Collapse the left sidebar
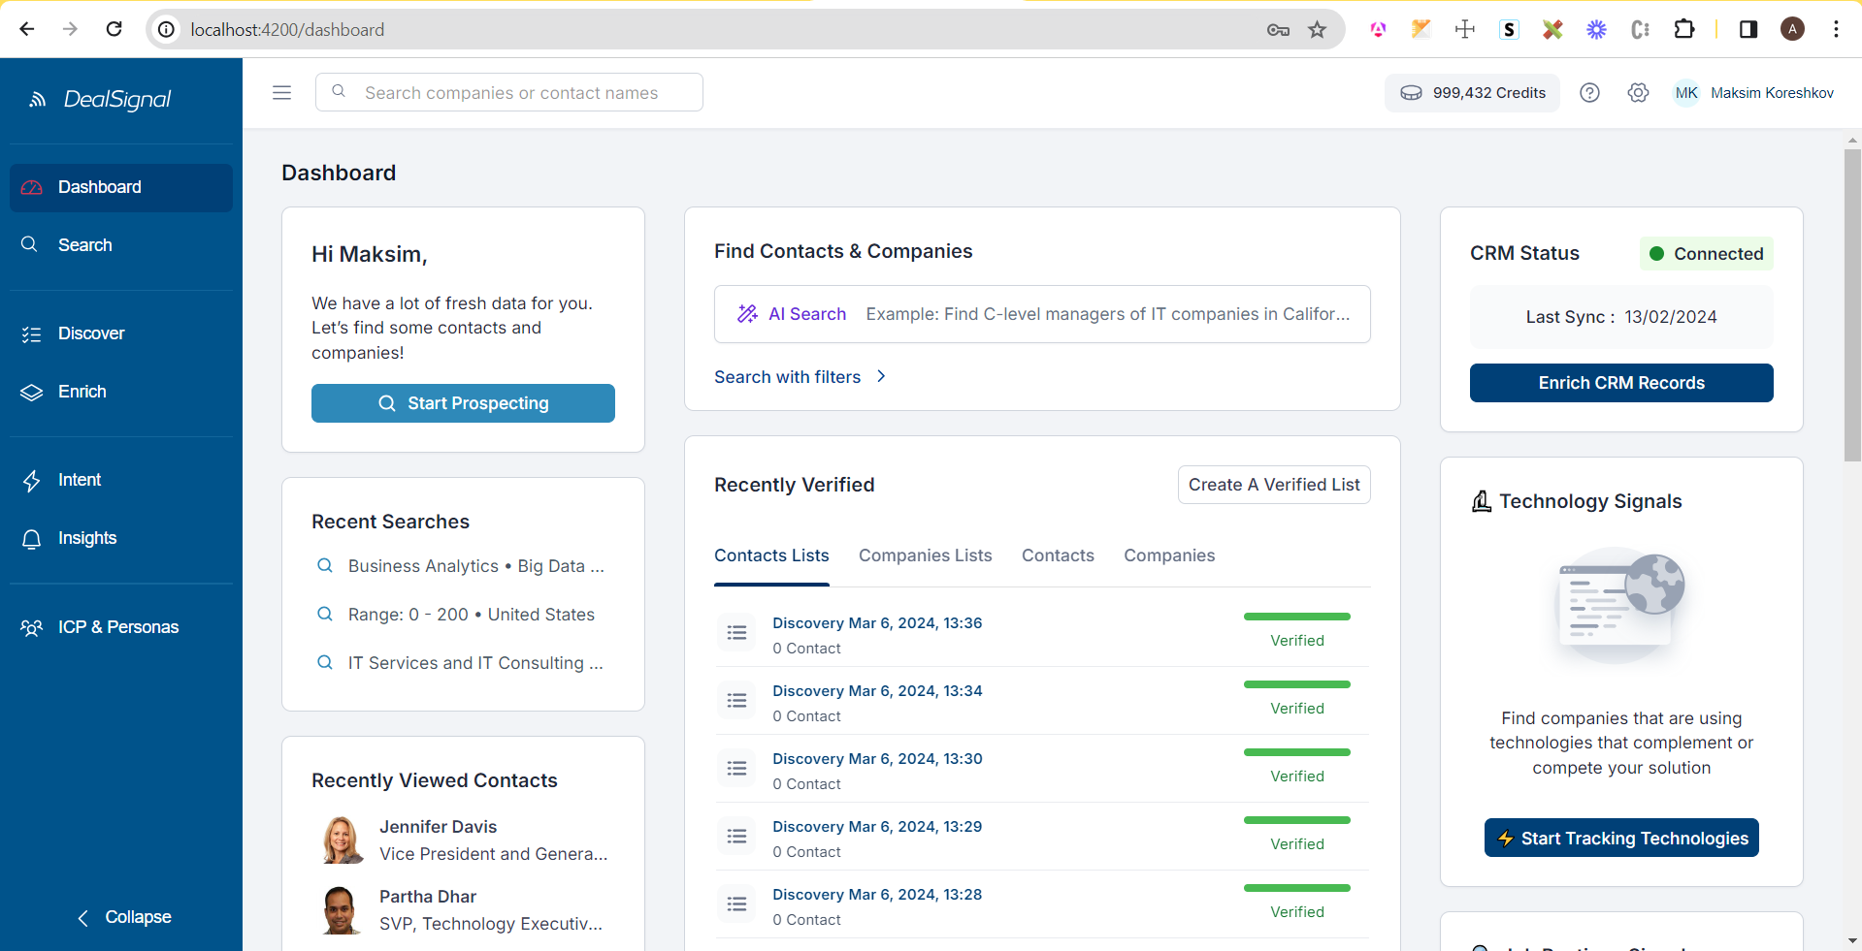Viewport: 1862px width, 951px height. (x=122, y=917)
